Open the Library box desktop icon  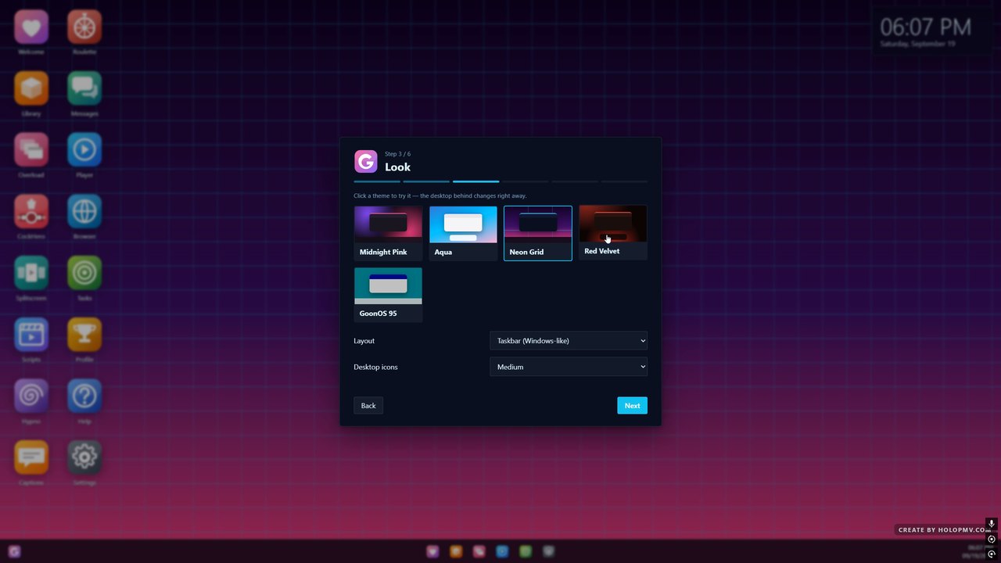pos(31,88)
